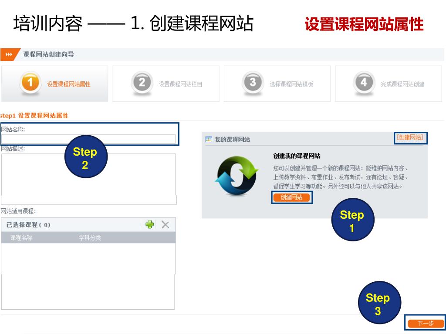Click the gray step 2 number icon

pos(142,83)
